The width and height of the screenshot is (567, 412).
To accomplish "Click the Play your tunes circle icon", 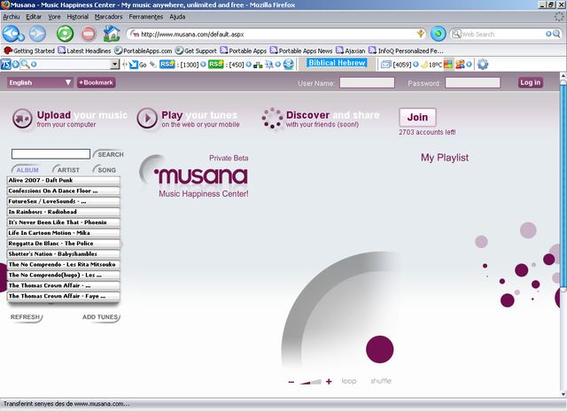I will click(147, 118).
